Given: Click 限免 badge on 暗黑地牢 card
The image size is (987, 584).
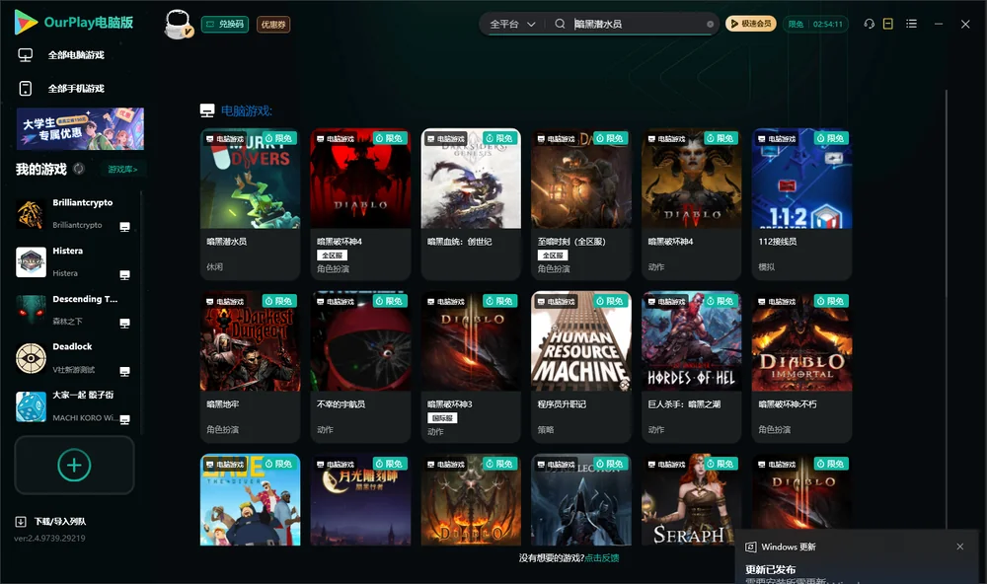Looking at the screenshot, I should point(279,301).
